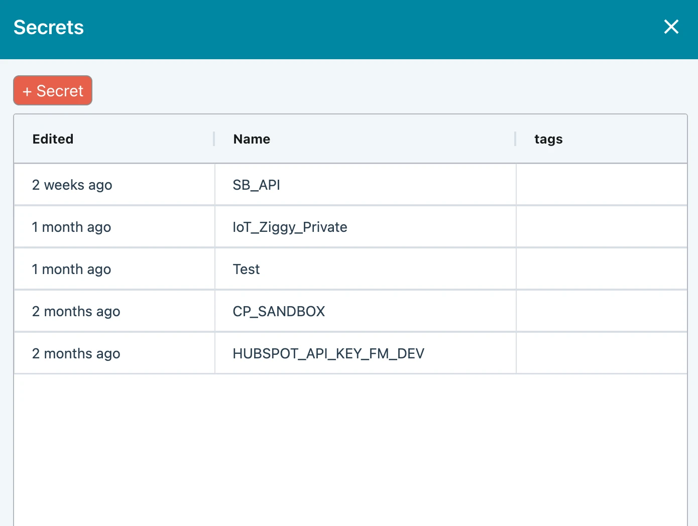Screen dimensions: 698x526
Task: Click the edited time for CP_SANDBOX
Action: point(76,312)
